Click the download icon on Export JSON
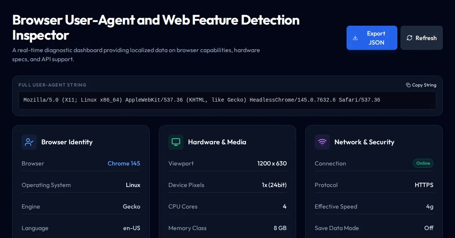This screenshot has height=238, width=455. (x=355, y=38)
